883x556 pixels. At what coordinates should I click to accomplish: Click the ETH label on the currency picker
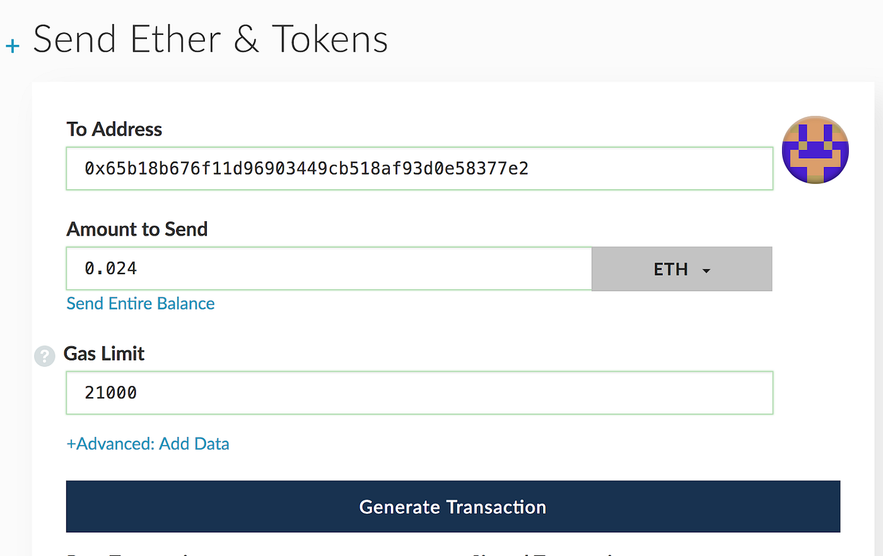tap(670, 269)
